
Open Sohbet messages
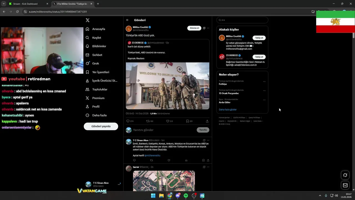click(94, 55)
